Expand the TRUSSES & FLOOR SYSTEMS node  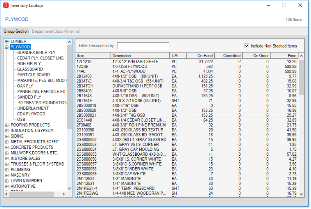click(x=7, y=164)
